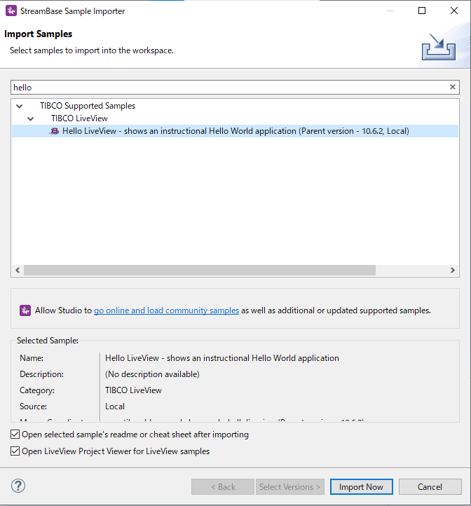Click the Hello LiveView sample icon
The image size is (471, 506).
tap(54, 131)
